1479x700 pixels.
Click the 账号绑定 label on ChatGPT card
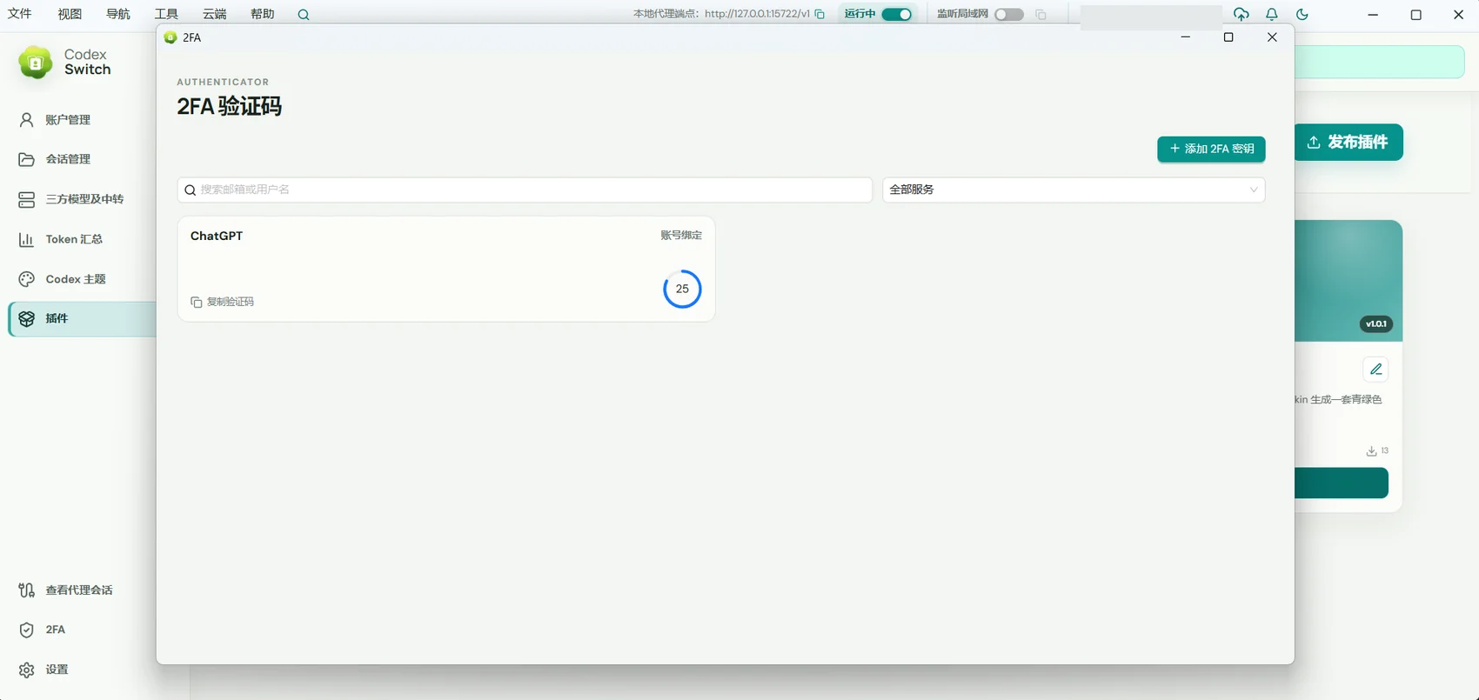pyautogui.click(x=681, y=236)
